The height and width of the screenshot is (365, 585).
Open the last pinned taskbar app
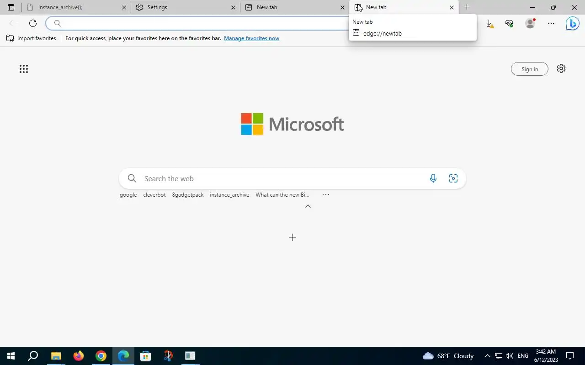click(190, 356)
